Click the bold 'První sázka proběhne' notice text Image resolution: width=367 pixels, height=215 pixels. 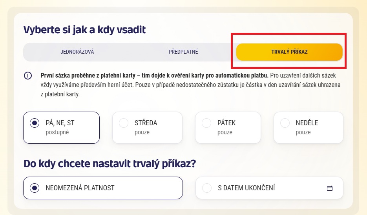pos(155,76)
